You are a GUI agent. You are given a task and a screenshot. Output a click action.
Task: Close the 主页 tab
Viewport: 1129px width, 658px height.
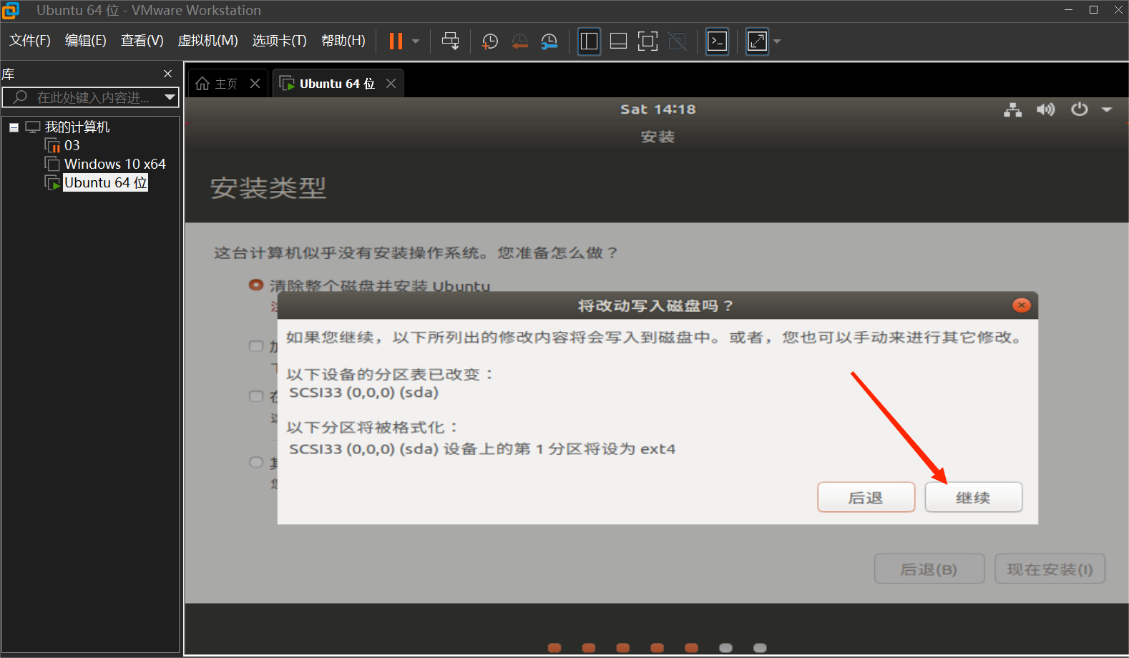coord(255,84)
